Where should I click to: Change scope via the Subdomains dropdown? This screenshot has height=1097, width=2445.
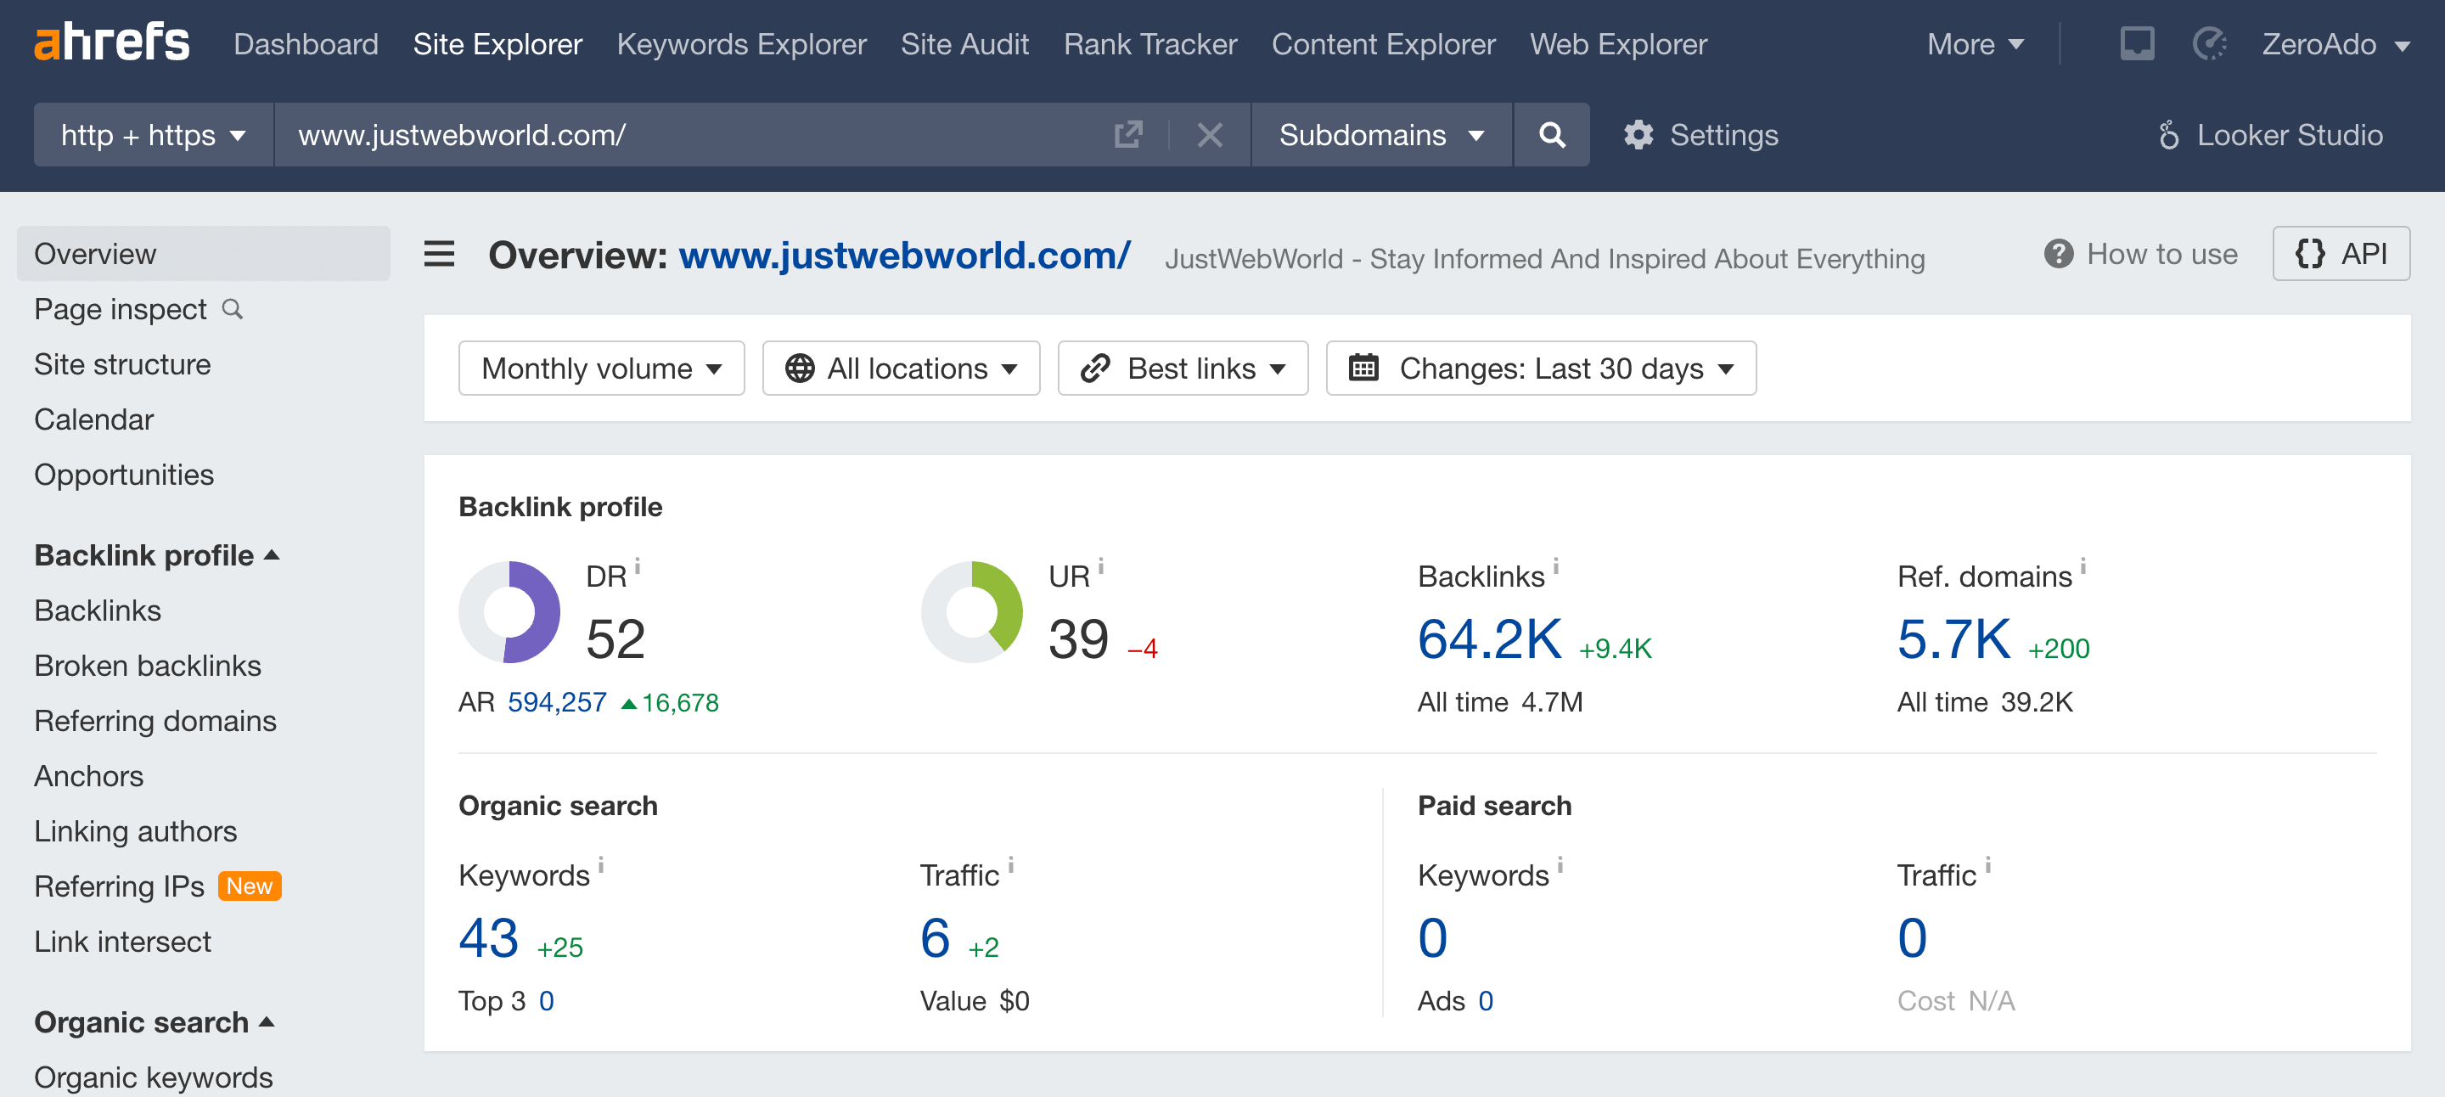pos(1378,135)
